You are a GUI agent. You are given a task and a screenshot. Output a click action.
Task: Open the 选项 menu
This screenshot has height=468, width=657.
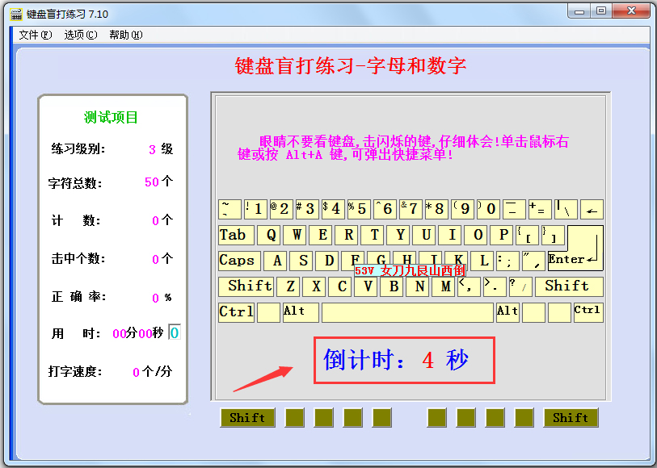(x=80, y=35)
